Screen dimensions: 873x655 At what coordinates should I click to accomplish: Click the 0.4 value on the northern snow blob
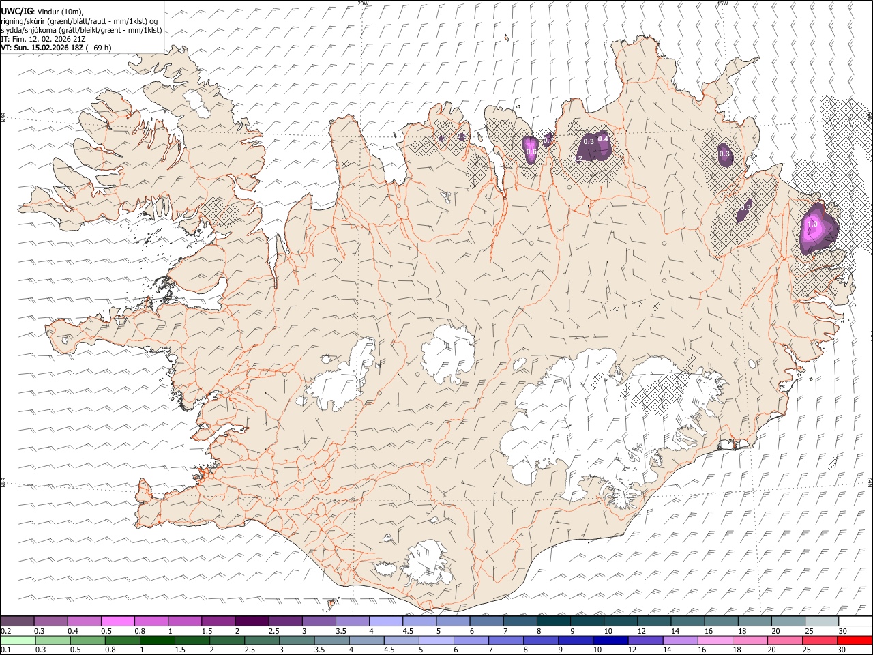(603, 139)
